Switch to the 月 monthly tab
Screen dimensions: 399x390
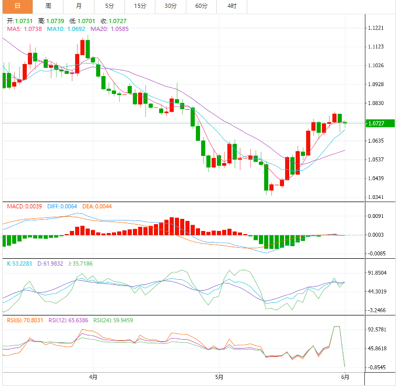pyautogui.click(x=79, y=6)
